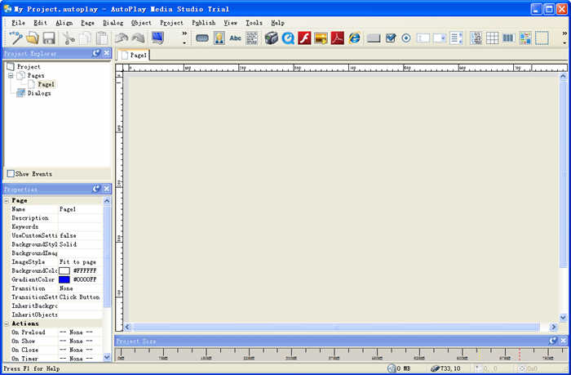
Task: Click the Undo arrow icon
Action: [x=122, y=38]
